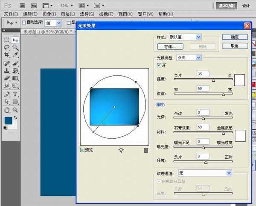
Task: Click the trash can delete-light icon
Action: point(146,150)
